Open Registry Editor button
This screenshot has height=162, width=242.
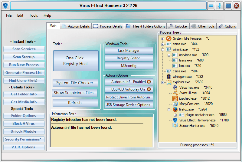pyautogui.click(x=129, y=58)
